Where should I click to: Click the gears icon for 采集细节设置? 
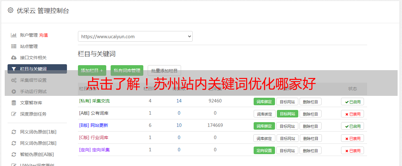click(x=14, y=80)
